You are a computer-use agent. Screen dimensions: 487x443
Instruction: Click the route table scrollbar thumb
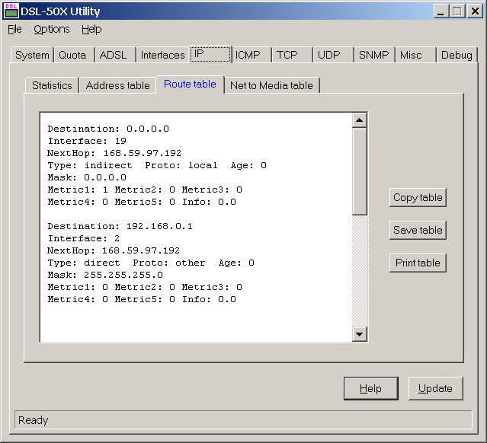360,171
